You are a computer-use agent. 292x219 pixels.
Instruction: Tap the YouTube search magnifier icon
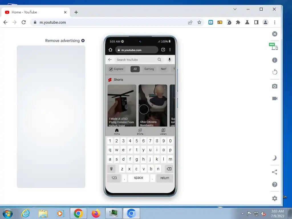159,60
